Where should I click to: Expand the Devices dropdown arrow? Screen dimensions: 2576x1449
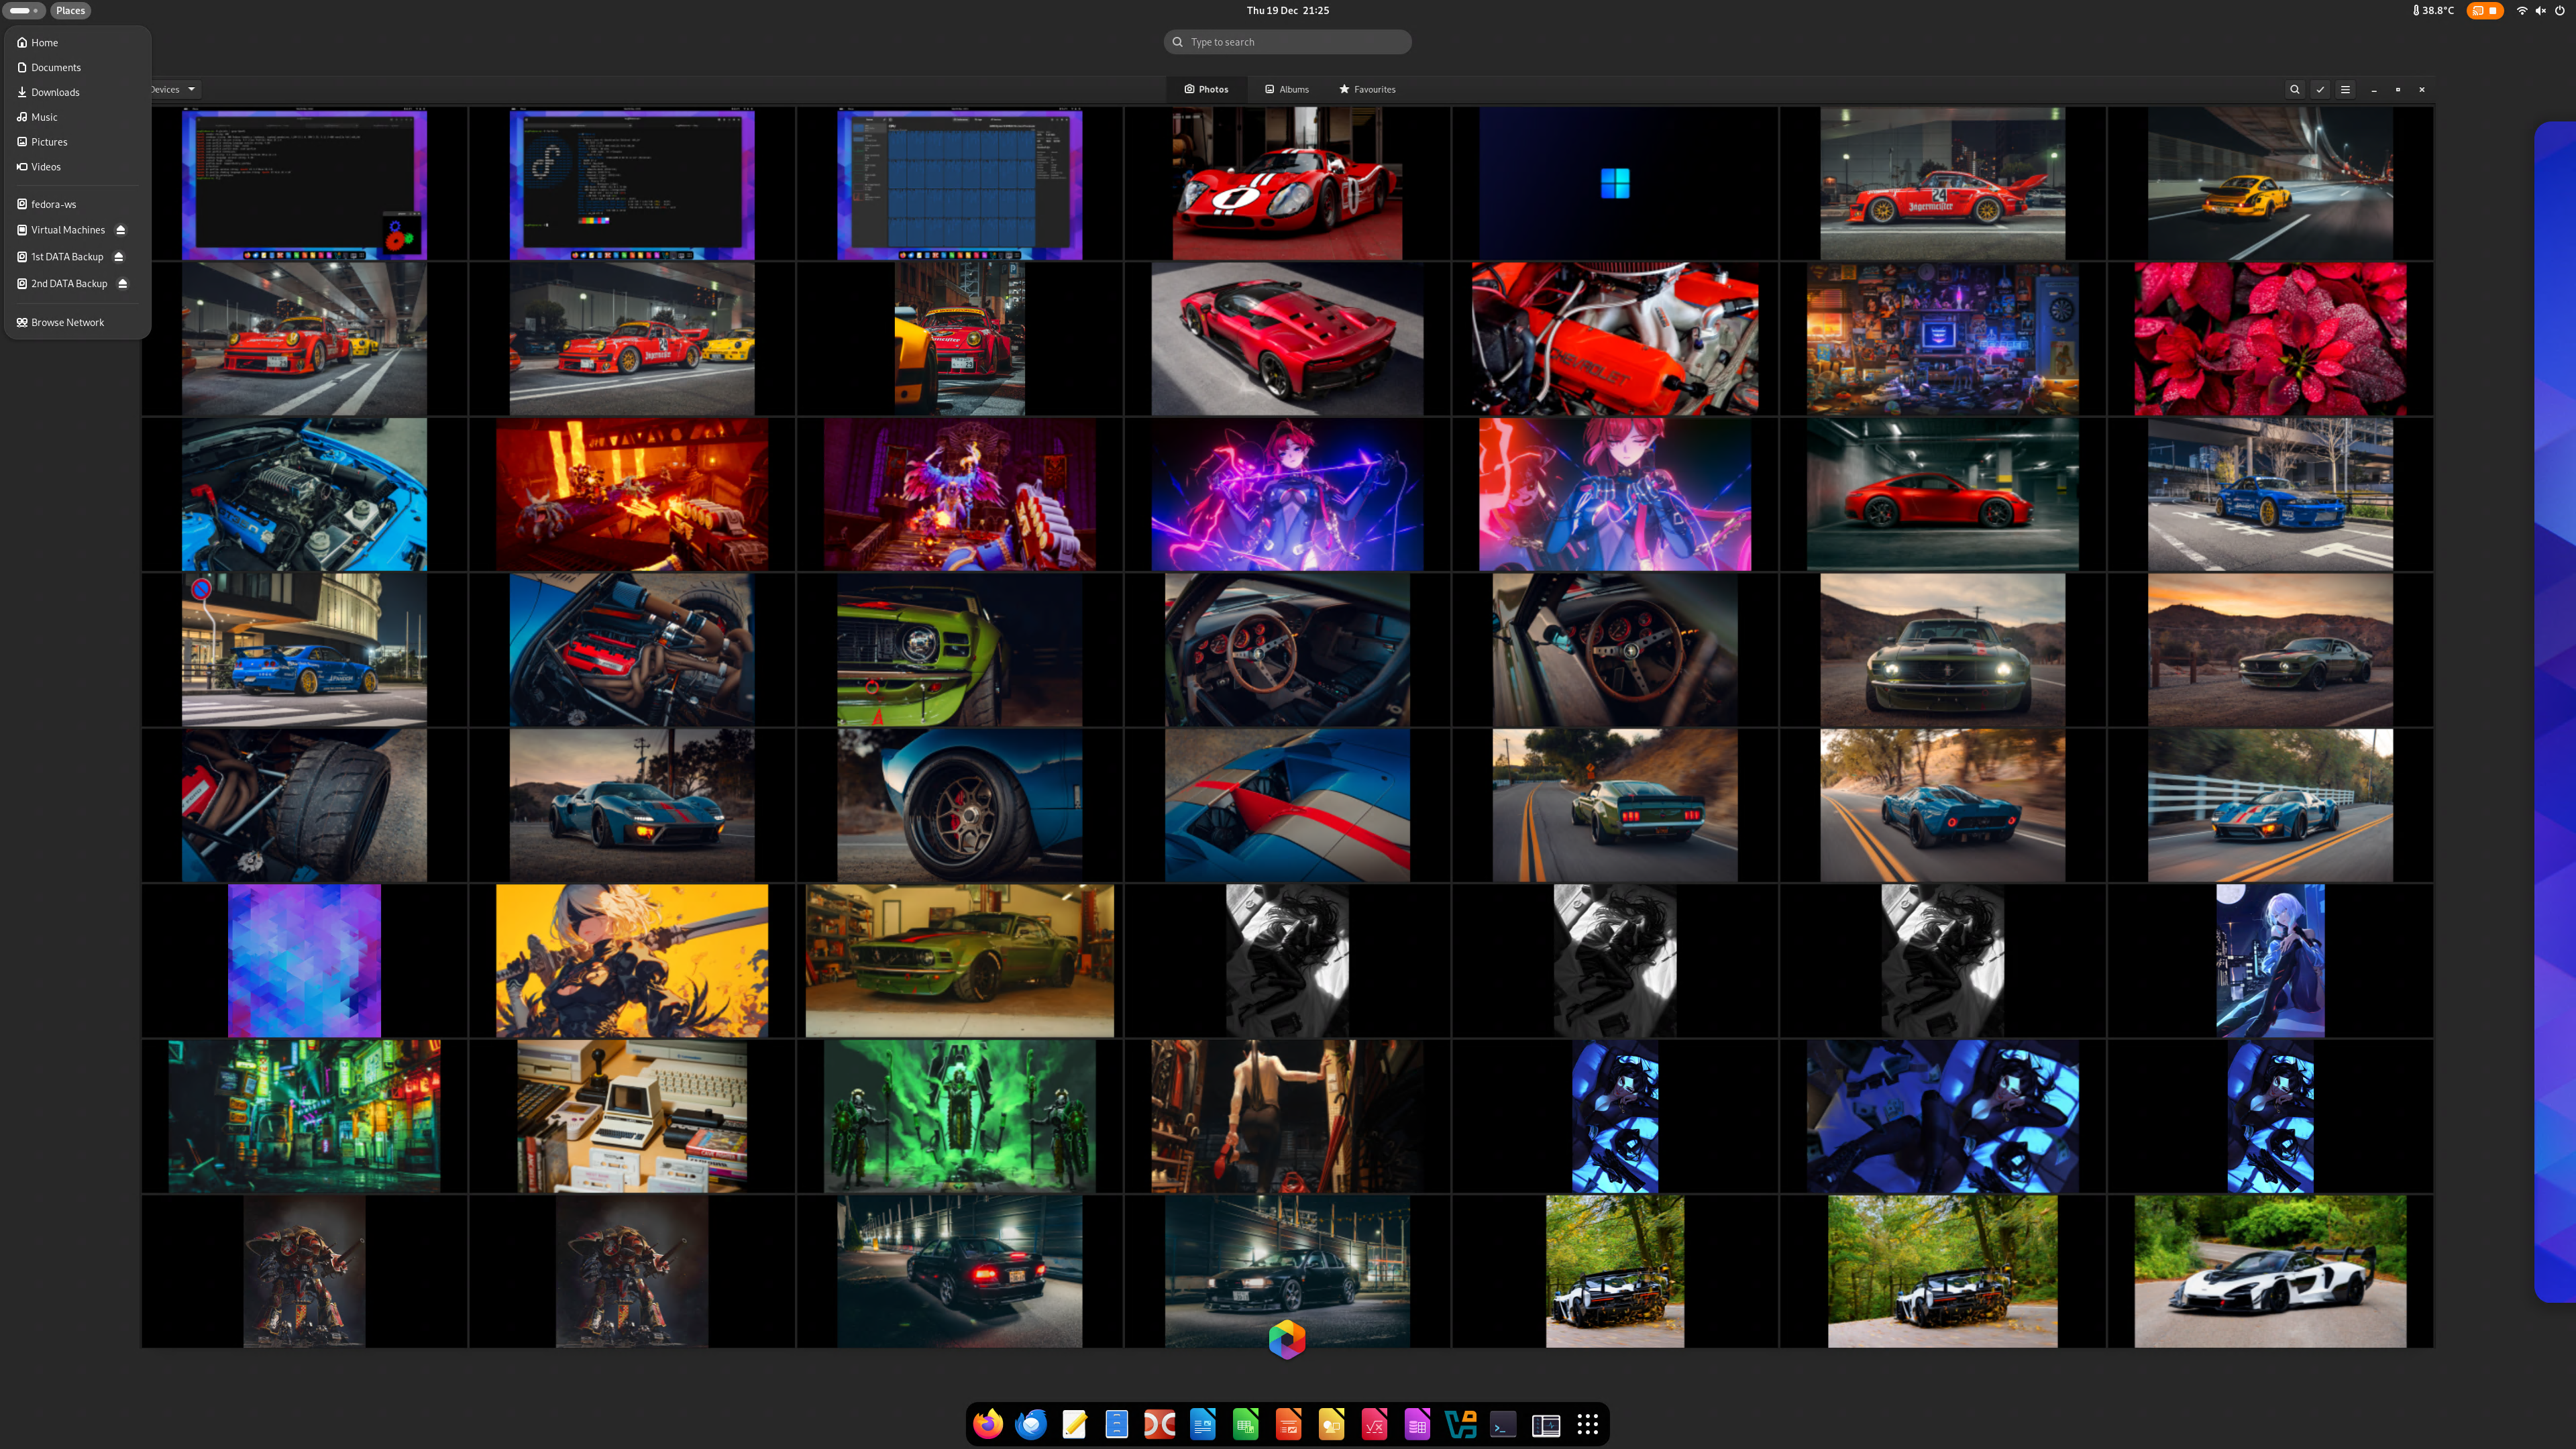[191, 89]
